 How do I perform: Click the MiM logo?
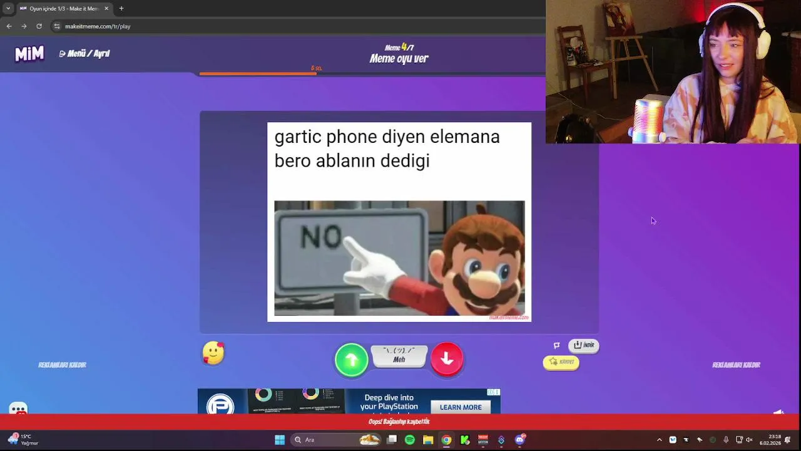pos(29,54)
